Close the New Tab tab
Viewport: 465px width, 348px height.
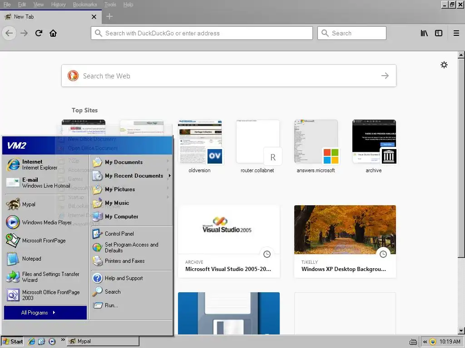tap(94, 17)
